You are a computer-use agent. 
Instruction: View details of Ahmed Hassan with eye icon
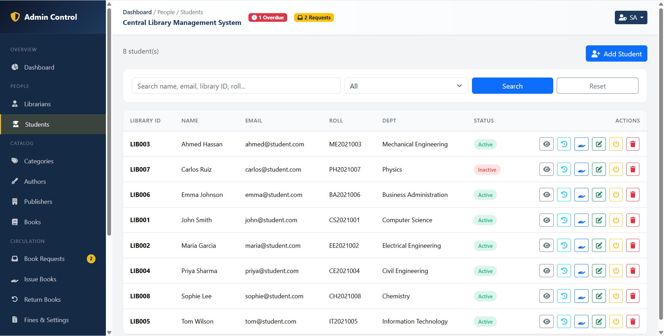pos(546,144)
